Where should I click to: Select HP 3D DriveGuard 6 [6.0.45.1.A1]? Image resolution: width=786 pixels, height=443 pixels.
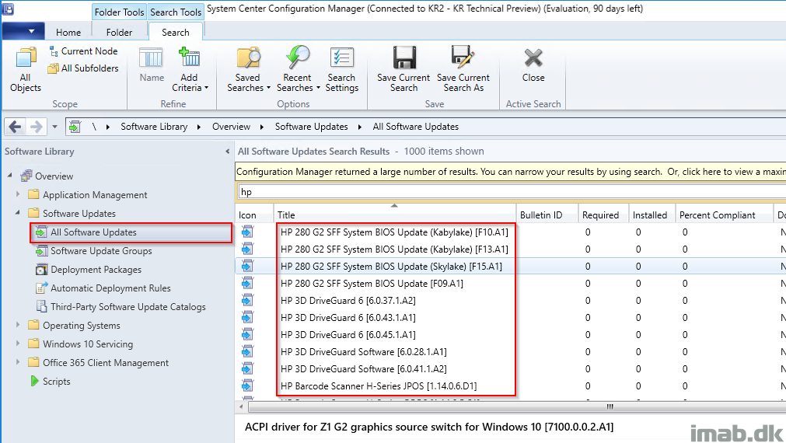click(348, 334)
